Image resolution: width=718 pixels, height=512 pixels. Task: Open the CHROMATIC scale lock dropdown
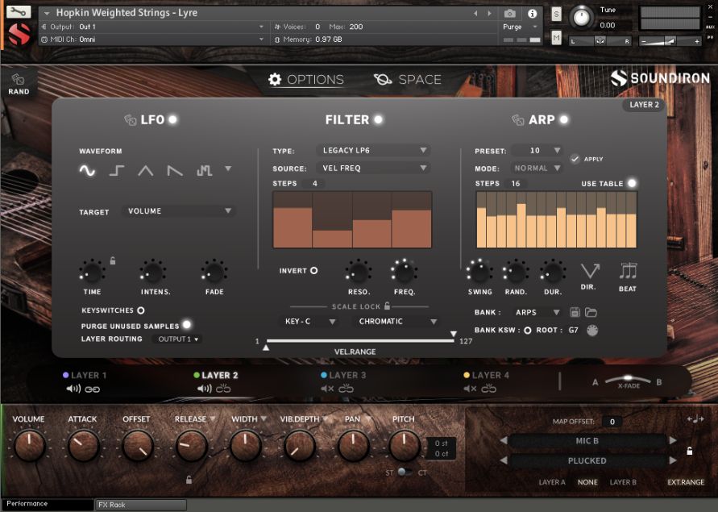coord(394,320)
